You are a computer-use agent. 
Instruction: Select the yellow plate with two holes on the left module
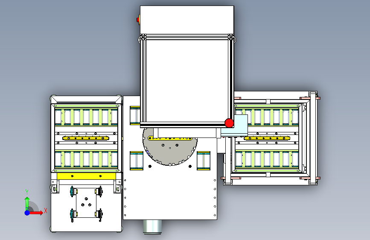(x=86, y=176)
